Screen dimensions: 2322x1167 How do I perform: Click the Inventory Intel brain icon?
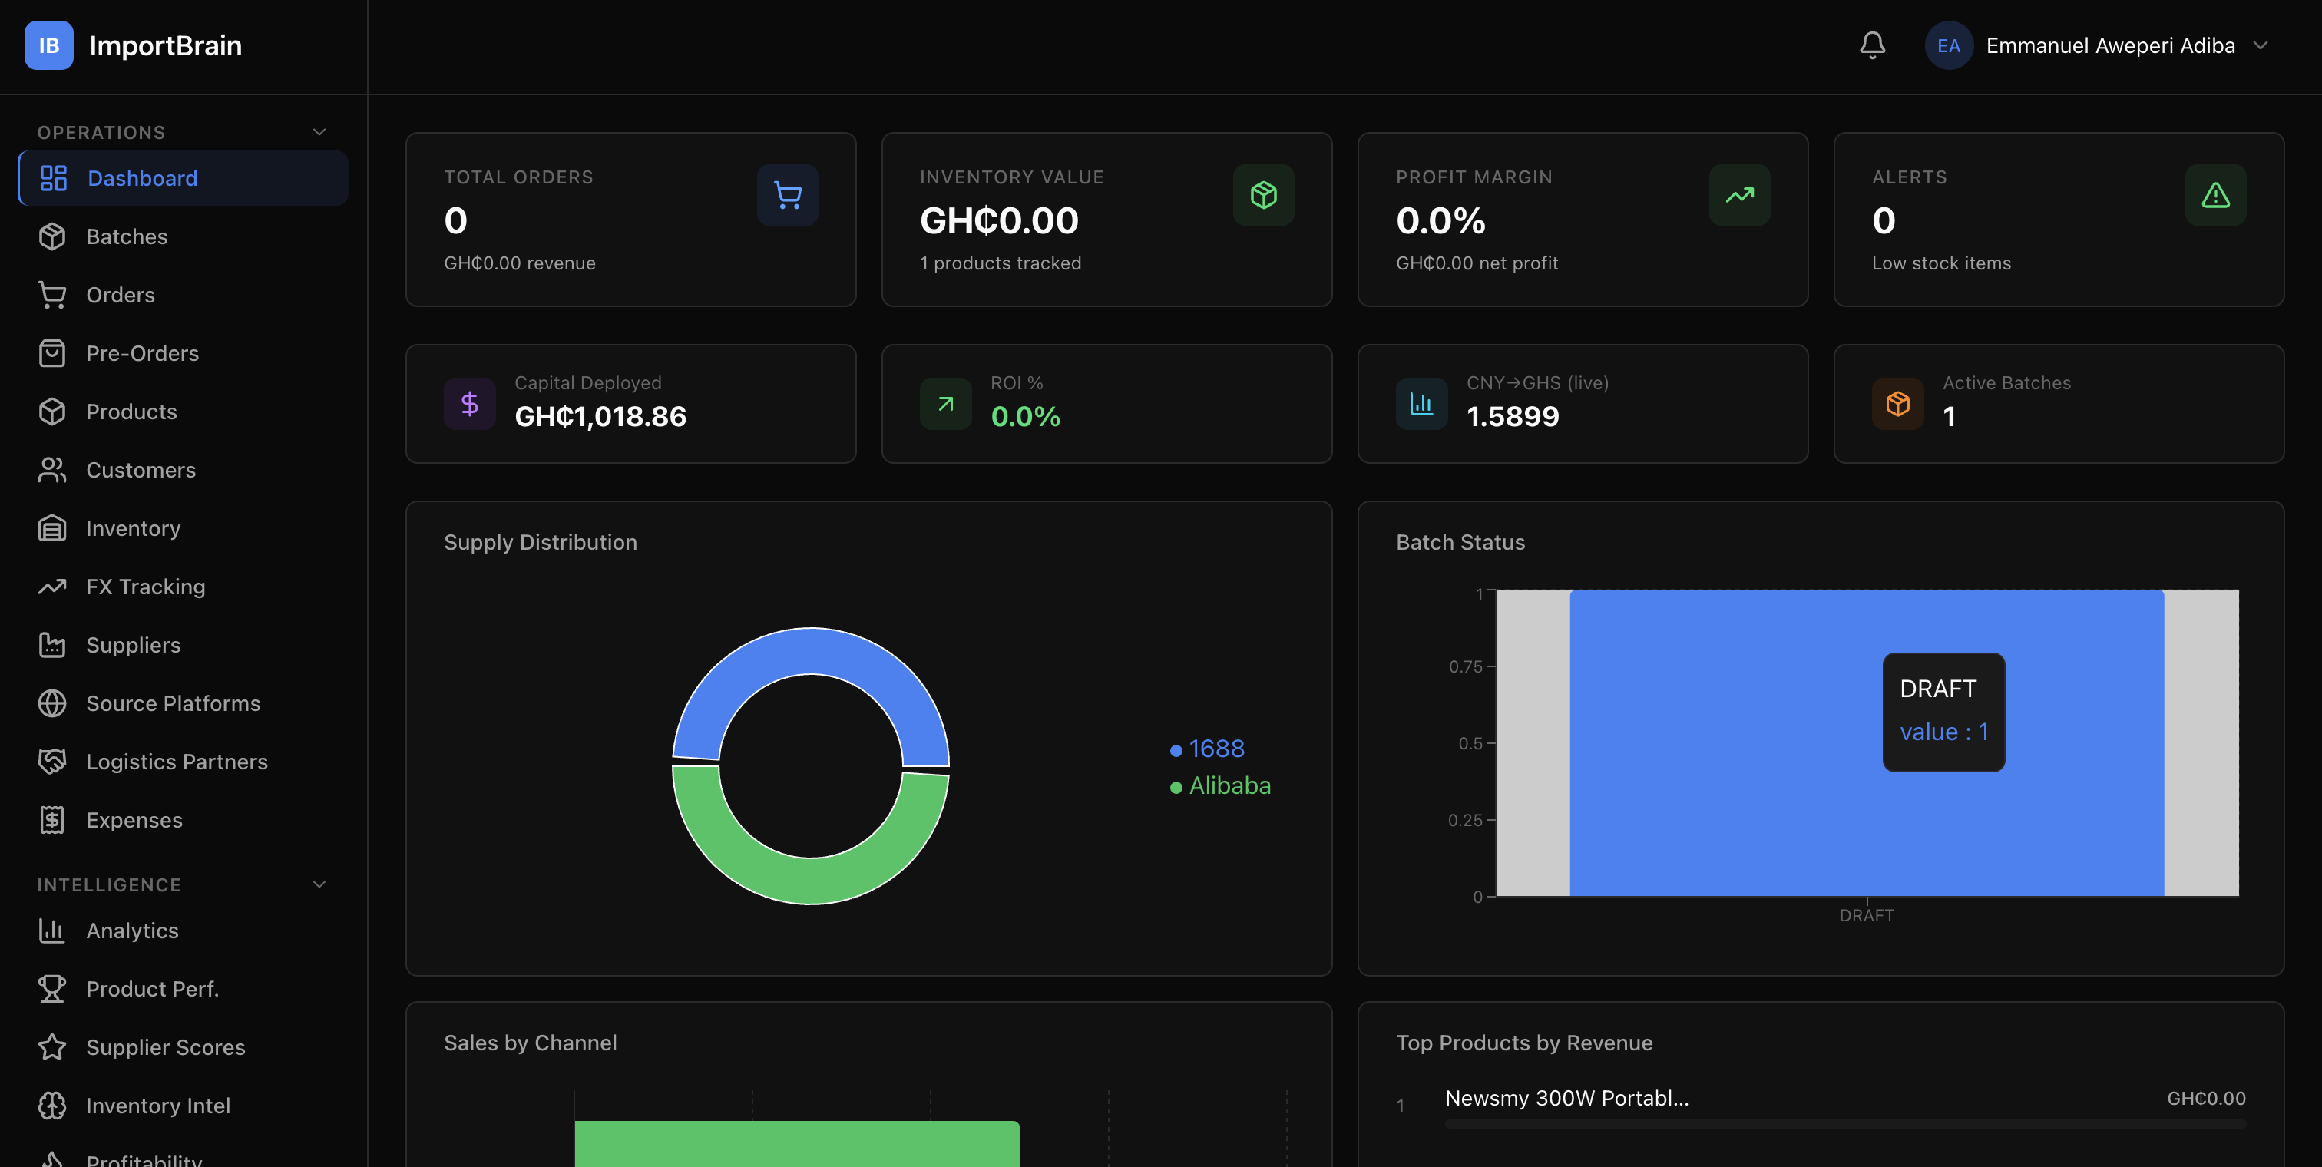52,1106
